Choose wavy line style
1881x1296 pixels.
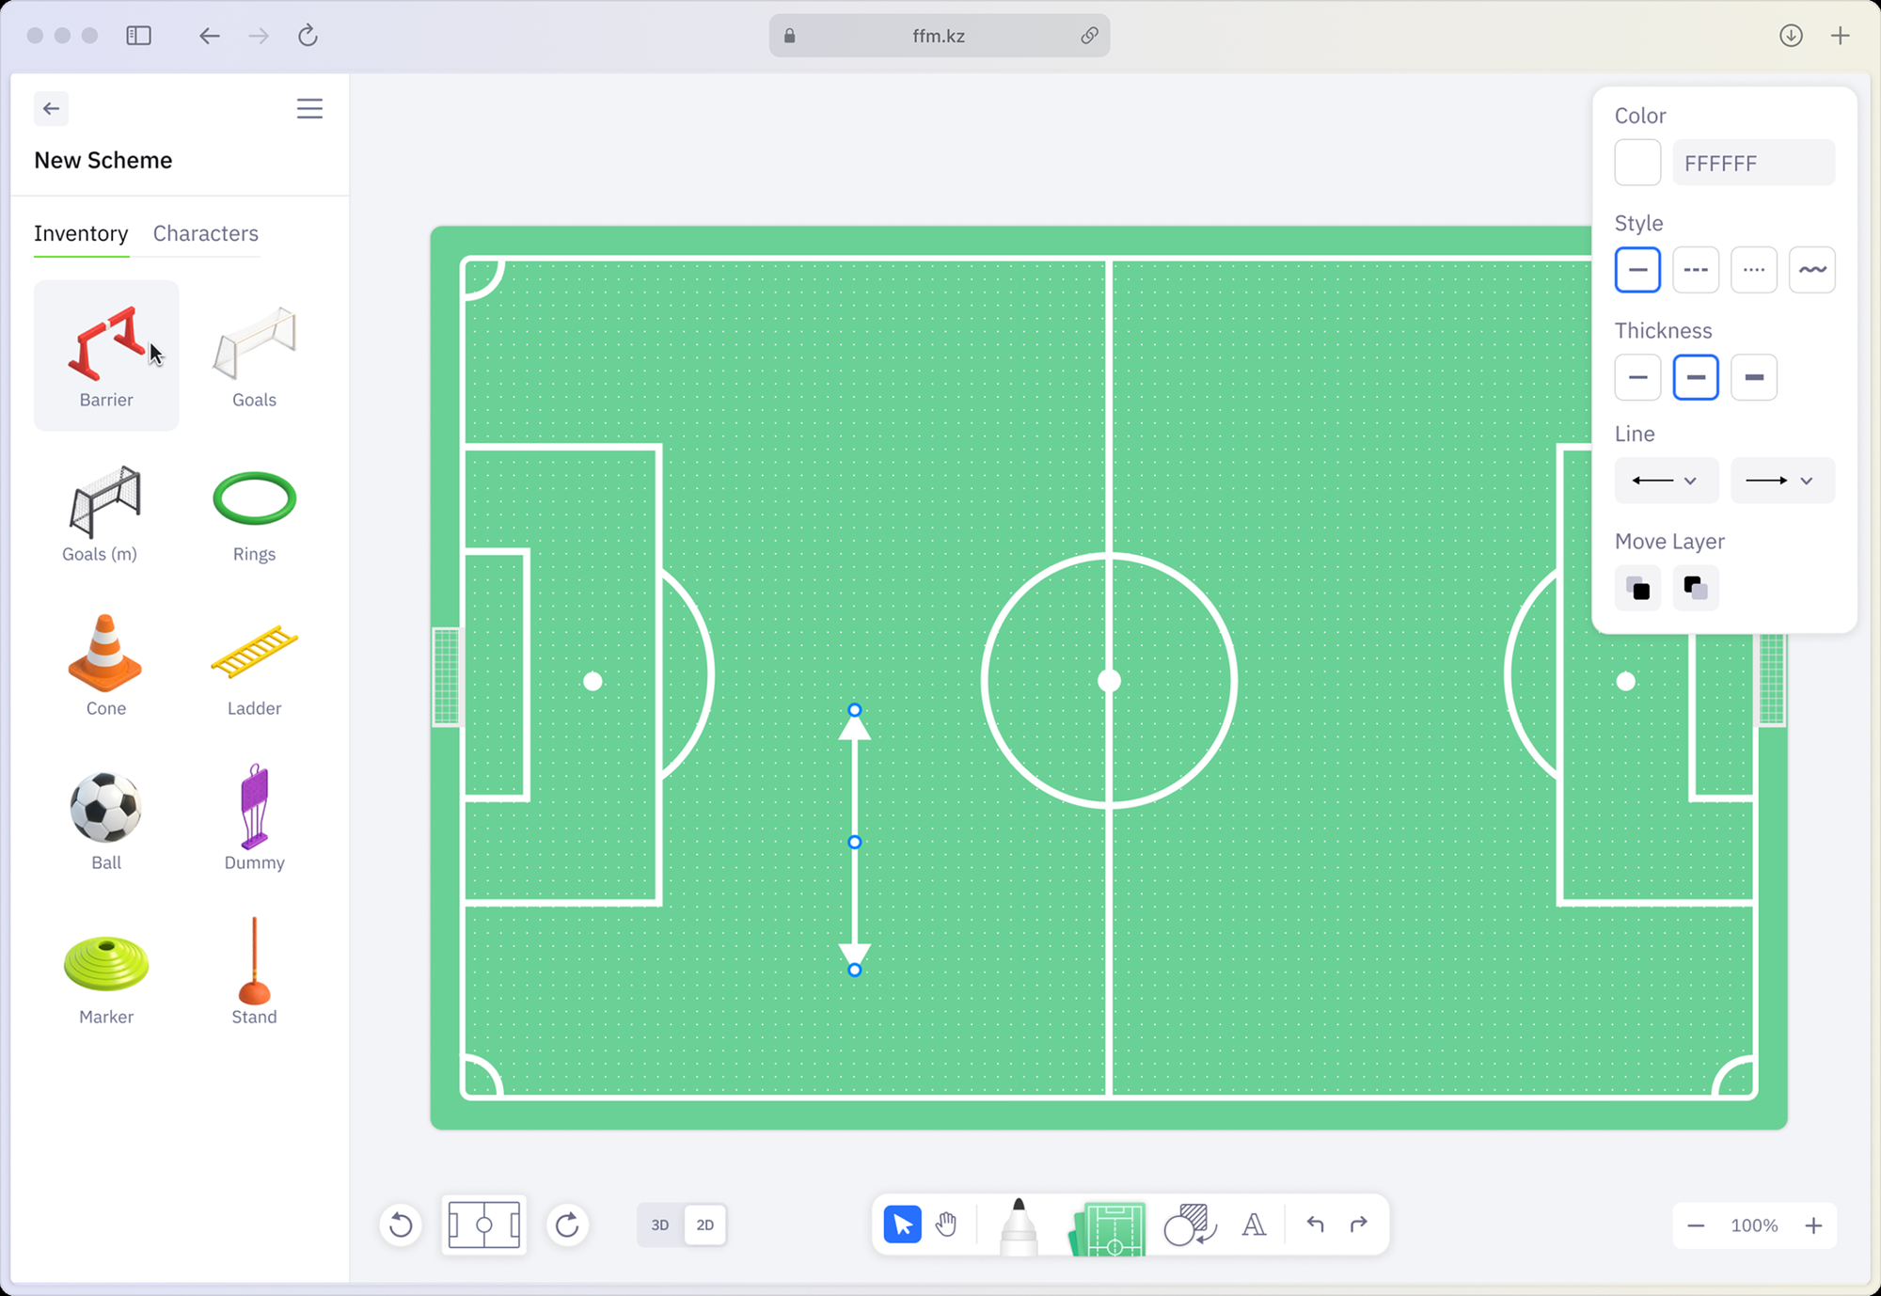pos(1812,270)
